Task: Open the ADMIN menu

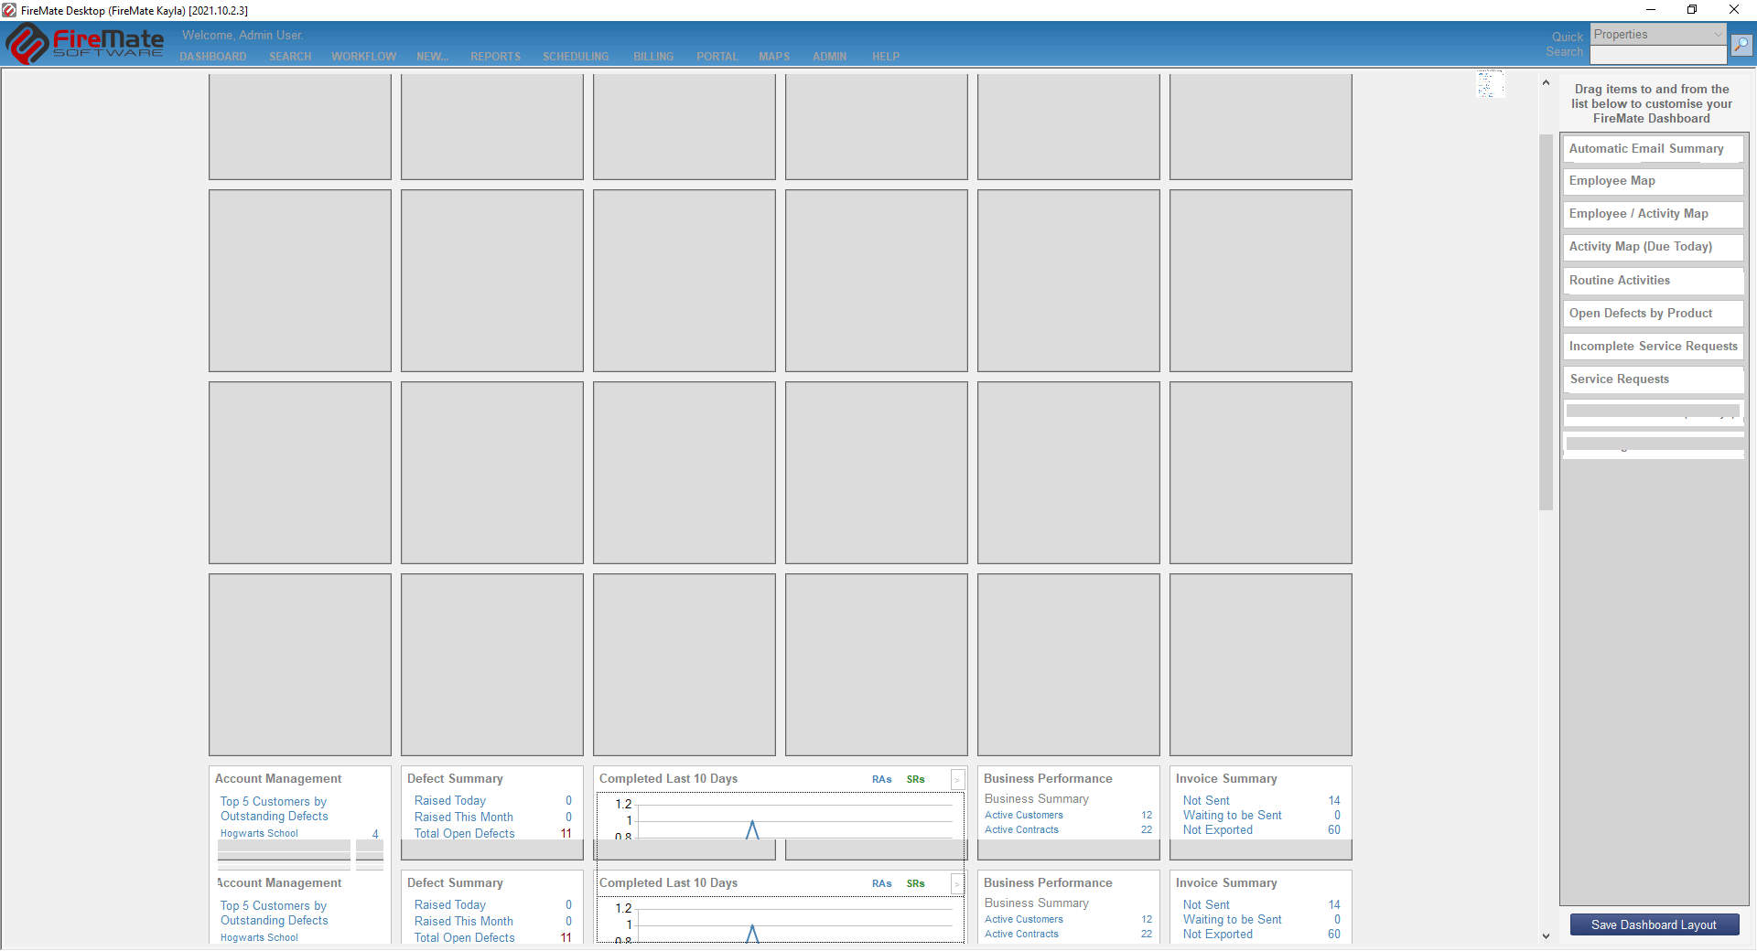Action: tap(829, 56)
